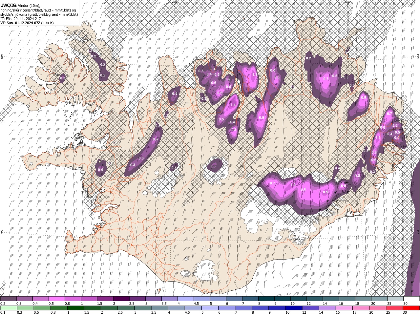Click the 'VT: Sun. 01.12.2024 07Z (+34 h)' line
The image size is (420, 315).
pos(27,23)
